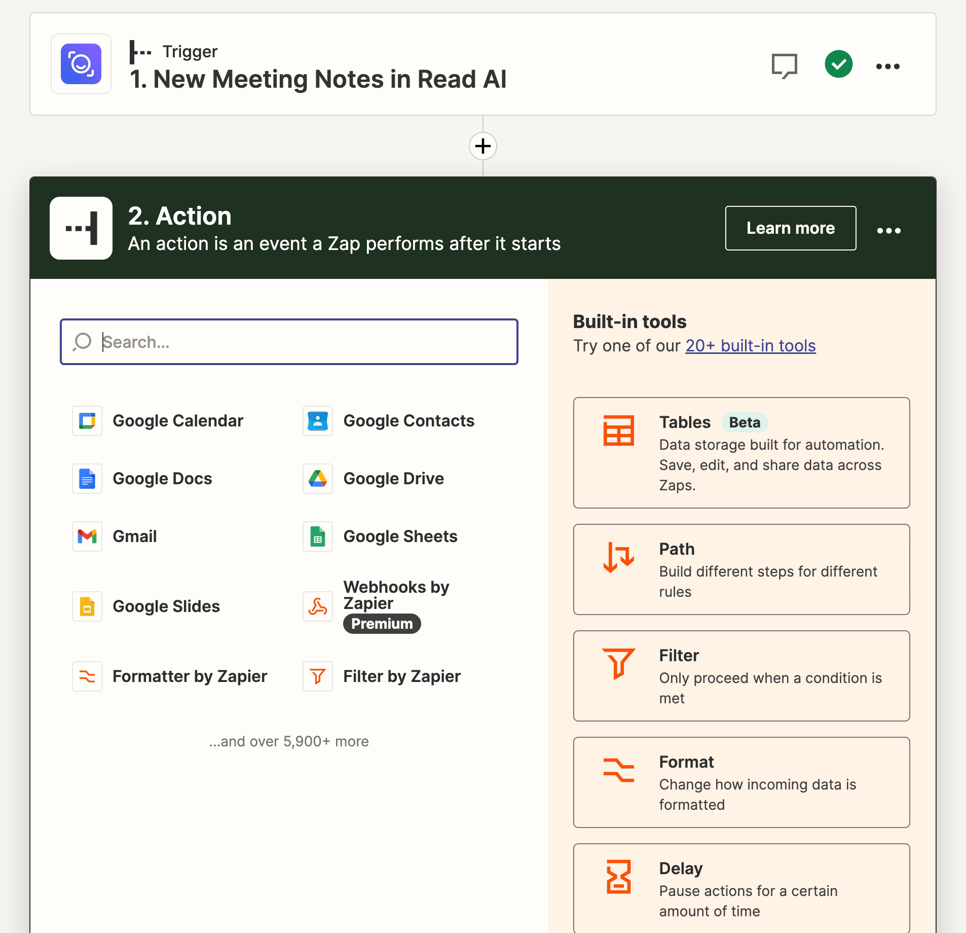Click the 'New Meeting Notes in Read AI' title
The height and width of the screenshot is (933, 966).
pos(318,79)
